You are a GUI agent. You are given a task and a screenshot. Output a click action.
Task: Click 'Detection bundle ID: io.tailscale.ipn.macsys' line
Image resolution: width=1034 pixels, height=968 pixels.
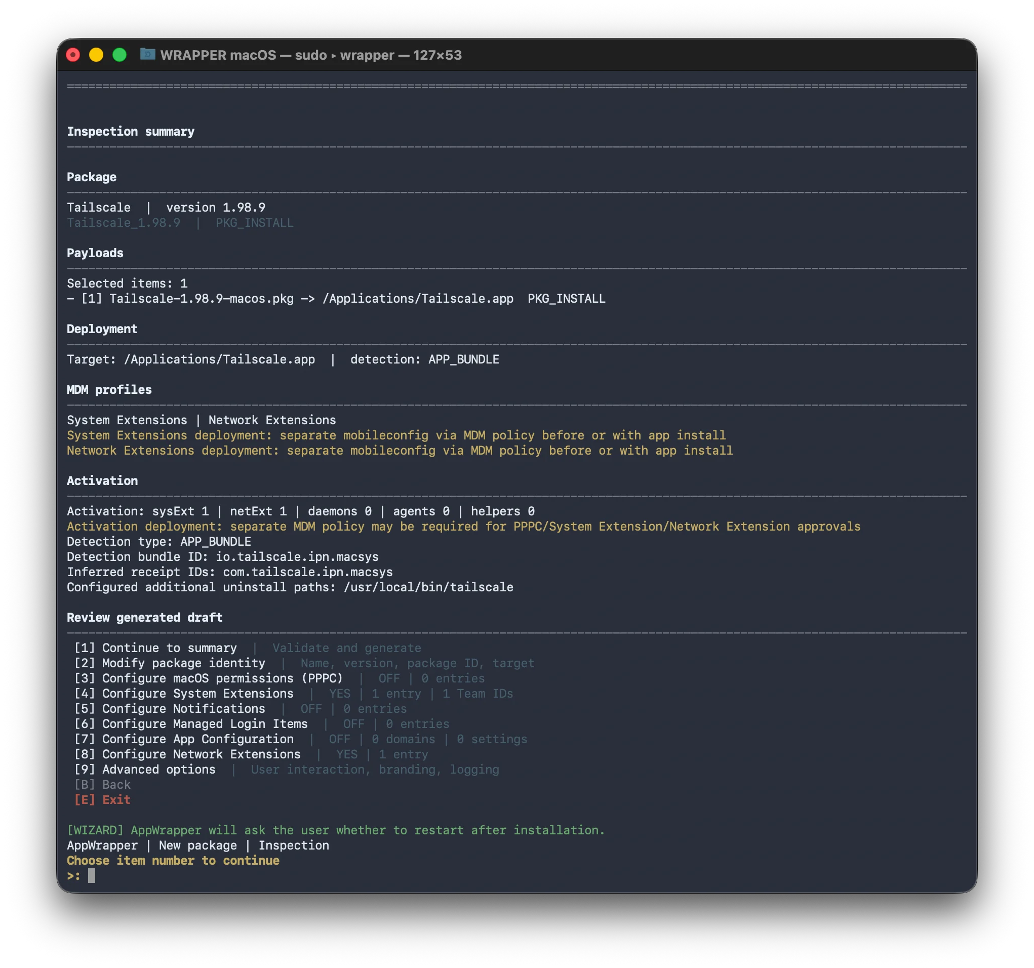(x=223, y=557)
